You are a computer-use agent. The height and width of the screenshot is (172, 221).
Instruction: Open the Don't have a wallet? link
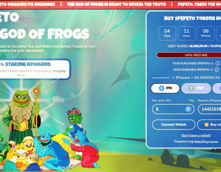tap(196, 135)
